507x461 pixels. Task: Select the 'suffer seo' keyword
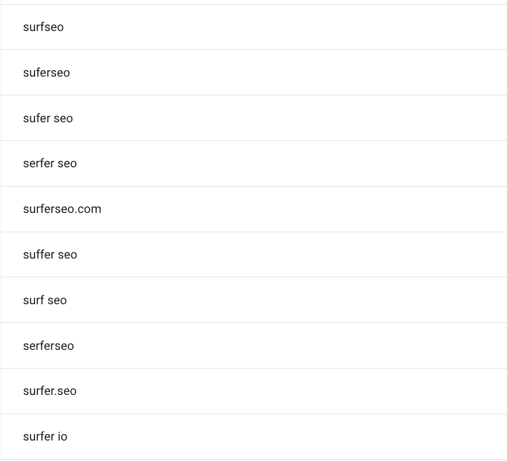(x=50, y=254)
